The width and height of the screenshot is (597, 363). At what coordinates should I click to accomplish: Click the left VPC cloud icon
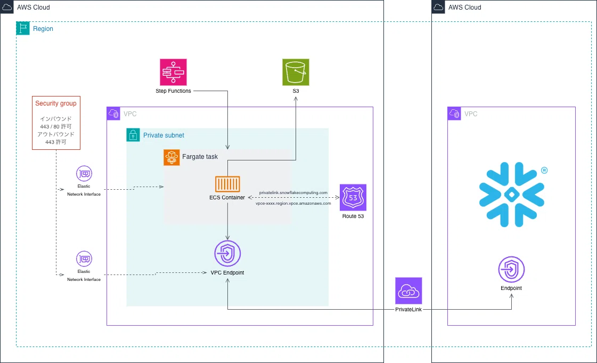pos(113,114)
